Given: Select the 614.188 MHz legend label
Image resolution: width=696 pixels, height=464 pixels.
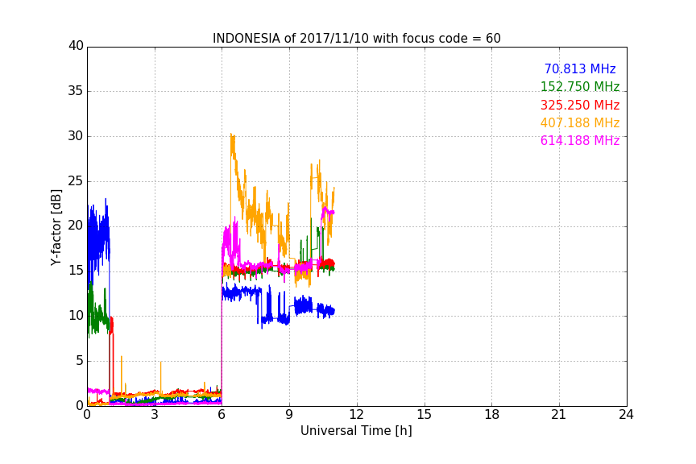Looking at the screenshot, I should tap(580, 141).
